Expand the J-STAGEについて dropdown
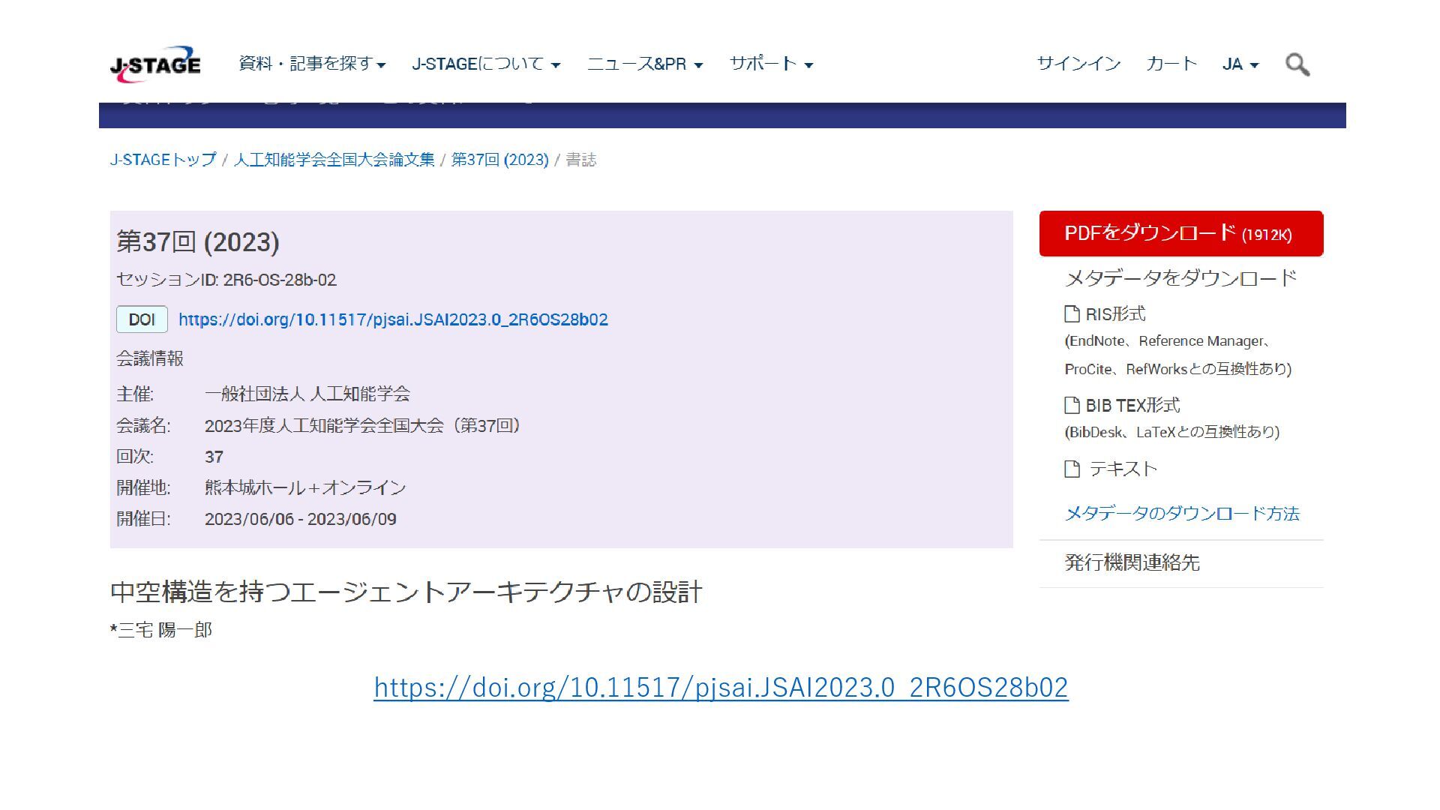The width and height of the screenshot is (1440, 810). click(485, 64)
